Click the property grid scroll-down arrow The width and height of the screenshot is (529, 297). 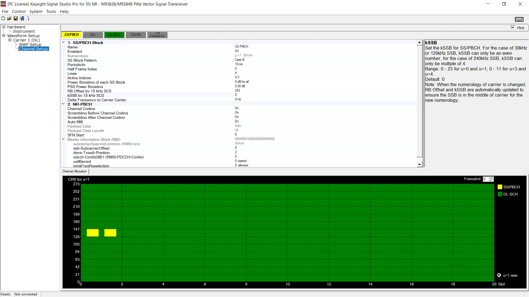click(419, 164)
